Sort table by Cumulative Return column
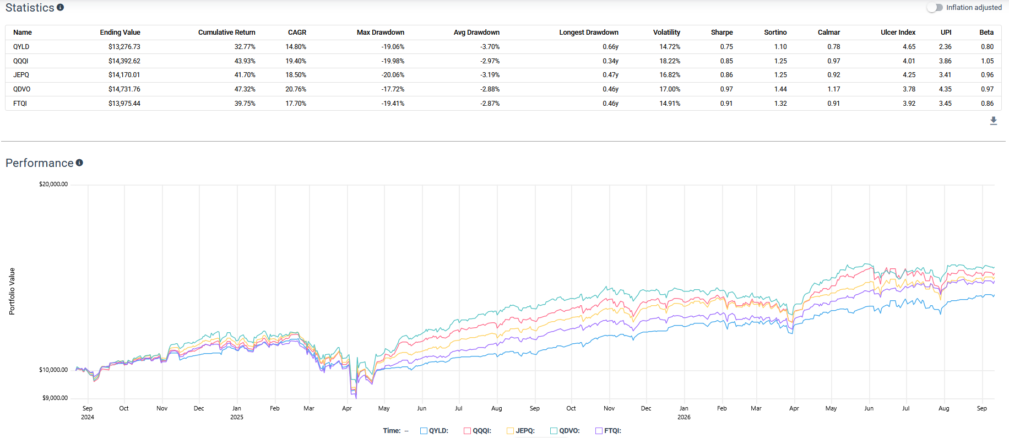The image size is (1009, 438). click(x=227, y=33)
